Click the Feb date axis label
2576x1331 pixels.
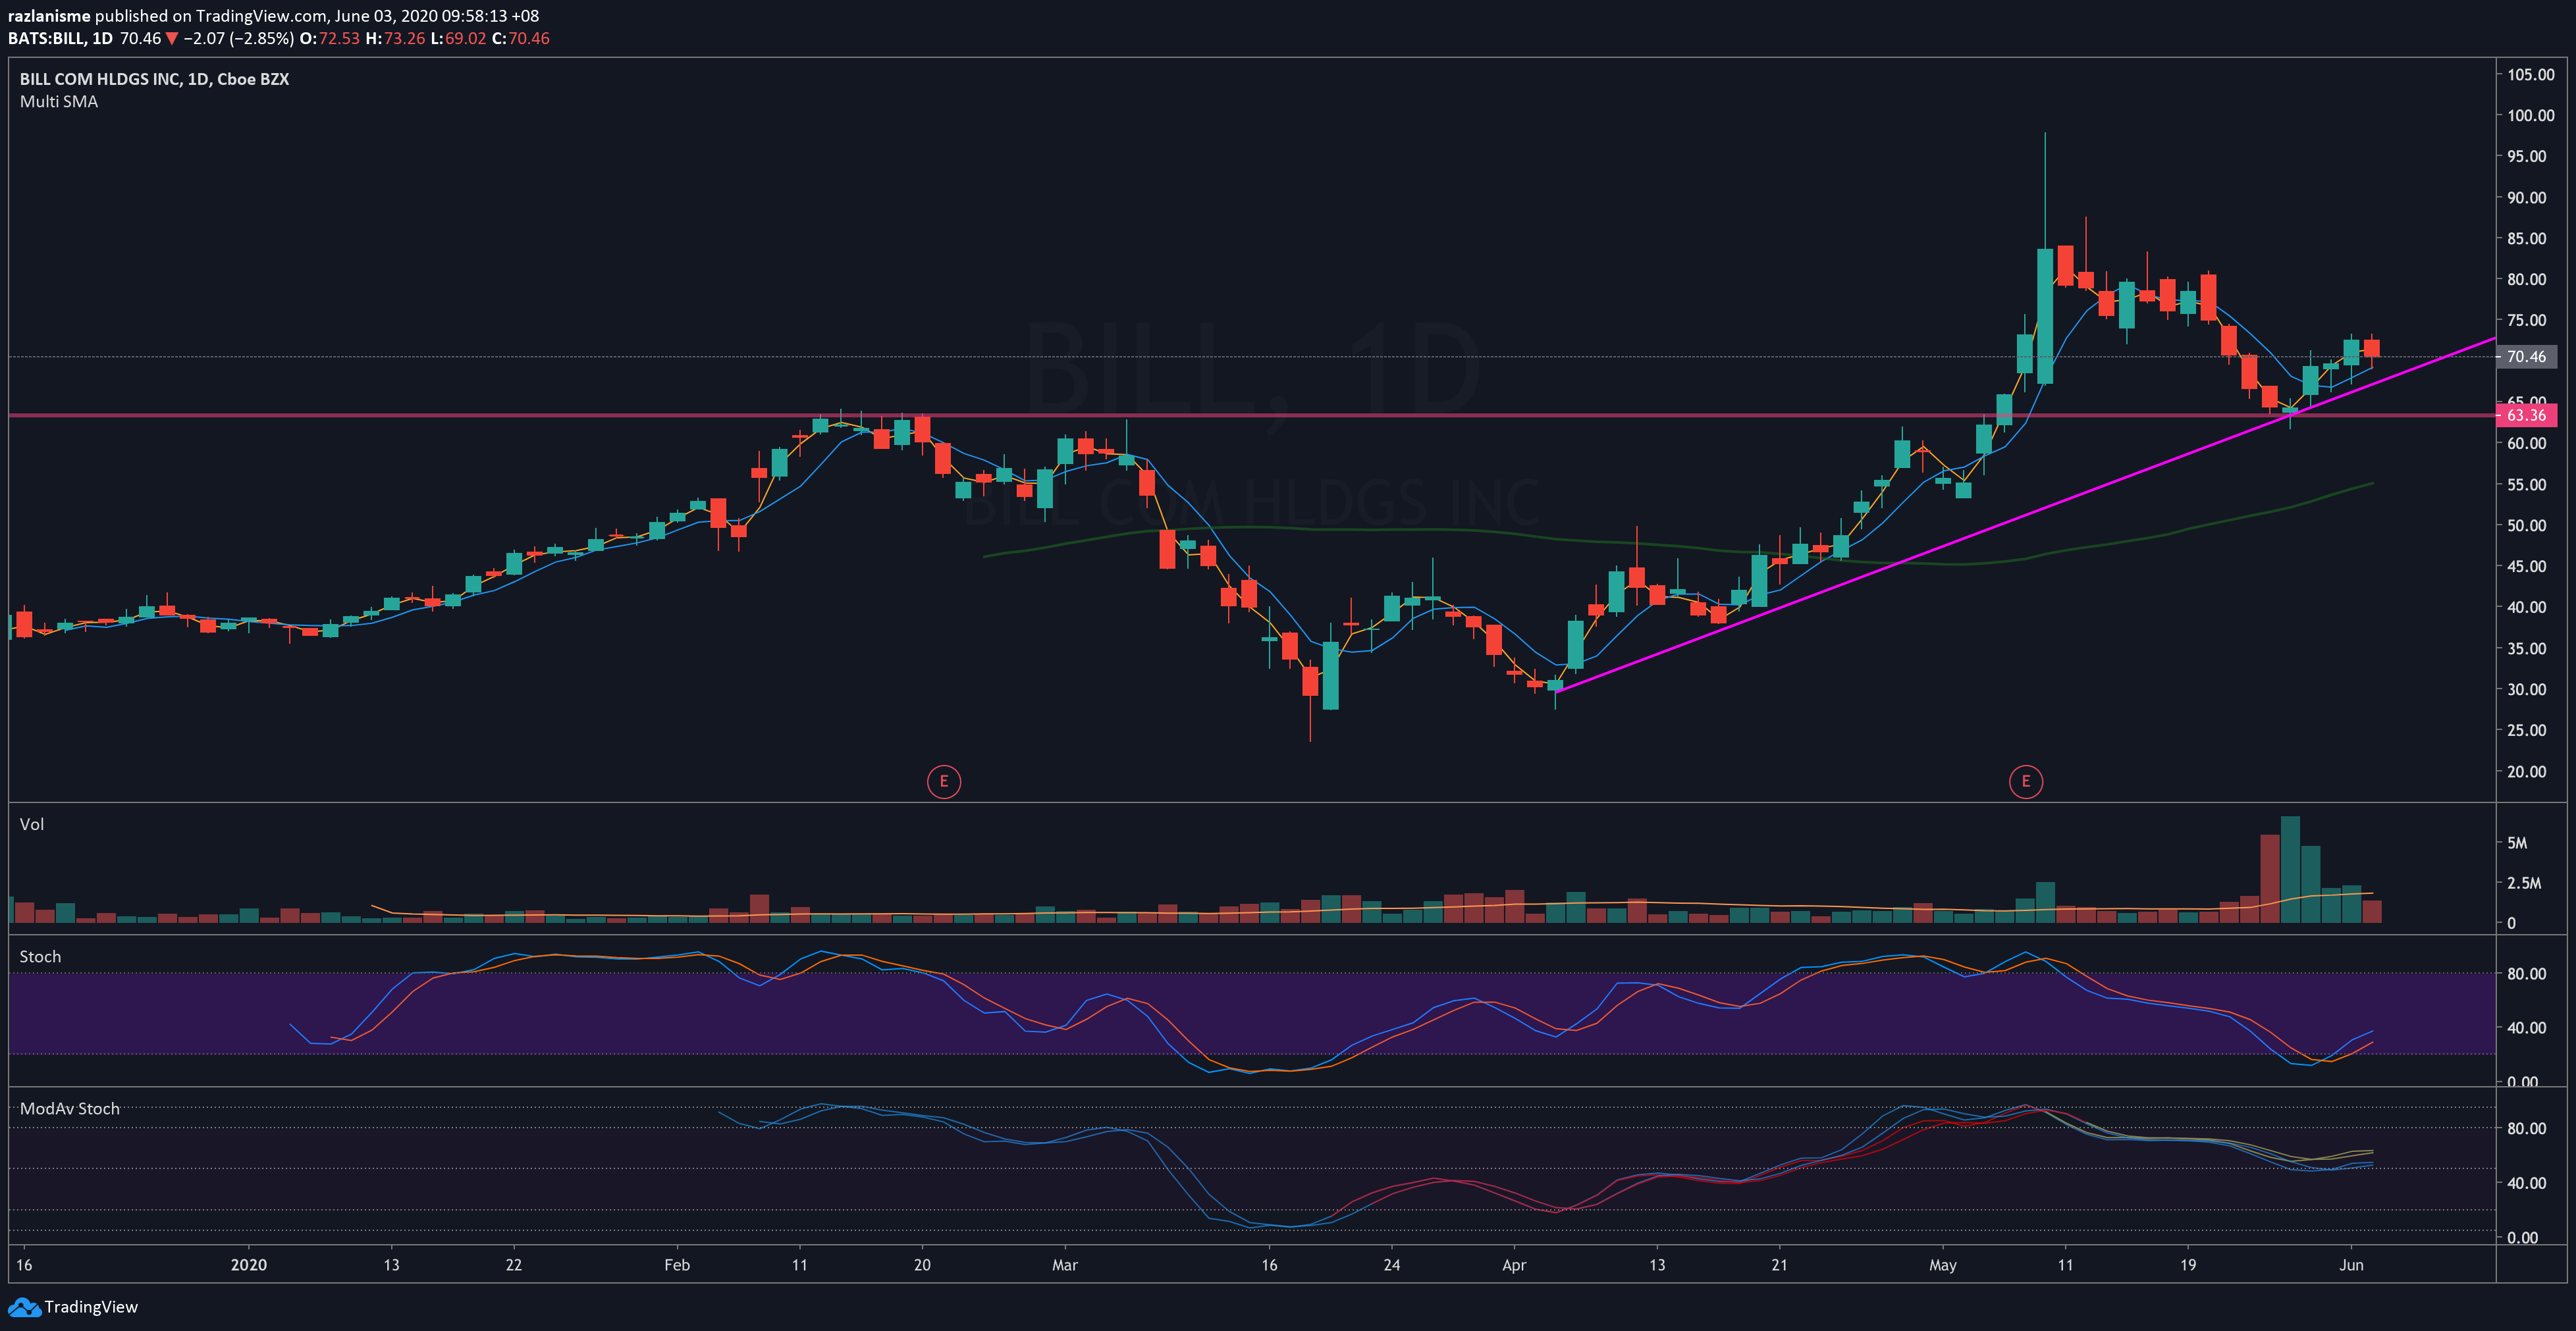(x=677, y=1265)
